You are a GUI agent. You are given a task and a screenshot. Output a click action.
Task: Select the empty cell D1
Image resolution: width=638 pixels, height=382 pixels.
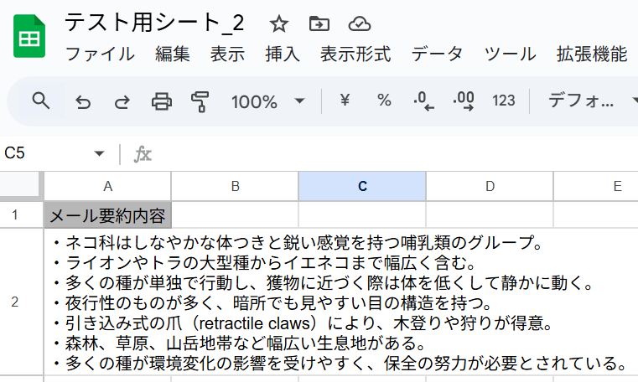coord(490,214)
